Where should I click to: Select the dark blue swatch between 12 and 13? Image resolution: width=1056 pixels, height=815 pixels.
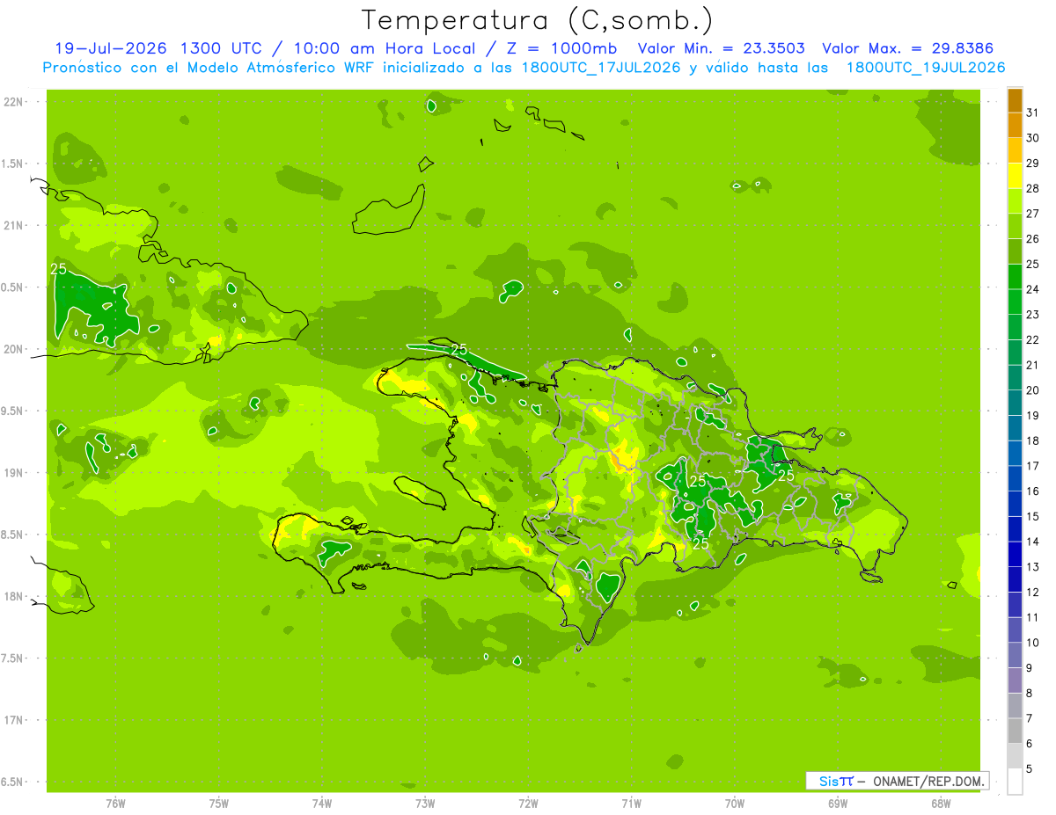pos(1015,580)
